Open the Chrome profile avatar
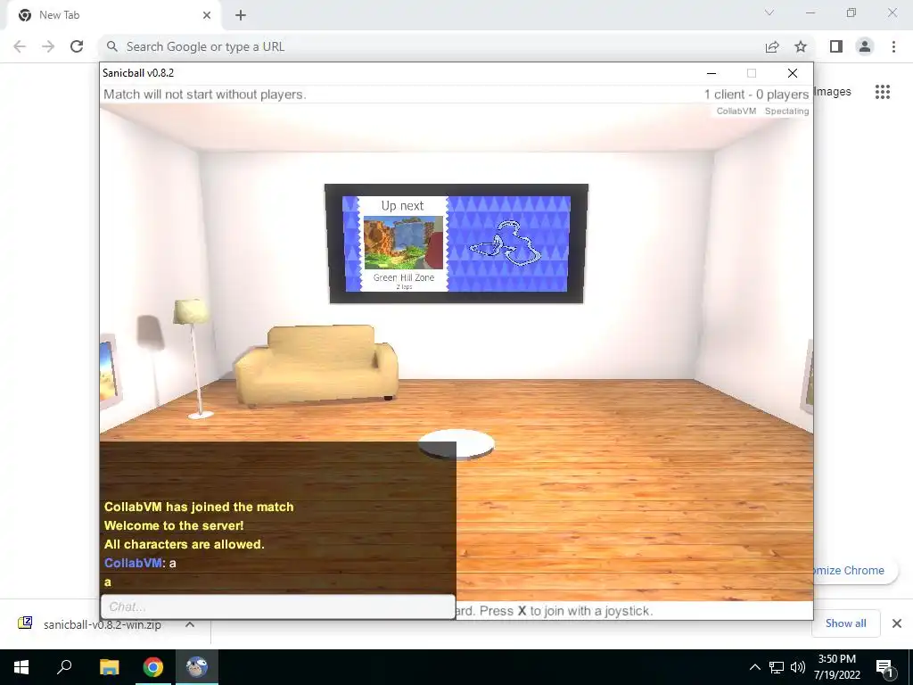 (x=865, y=46)
